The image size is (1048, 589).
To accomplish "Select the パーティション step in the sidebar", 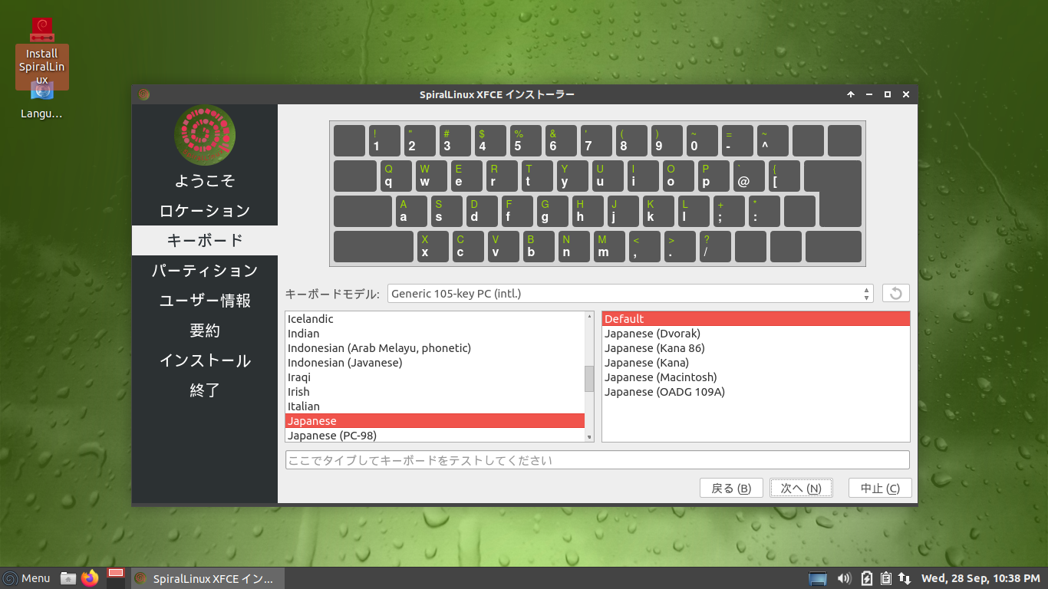I will point(205,271).
